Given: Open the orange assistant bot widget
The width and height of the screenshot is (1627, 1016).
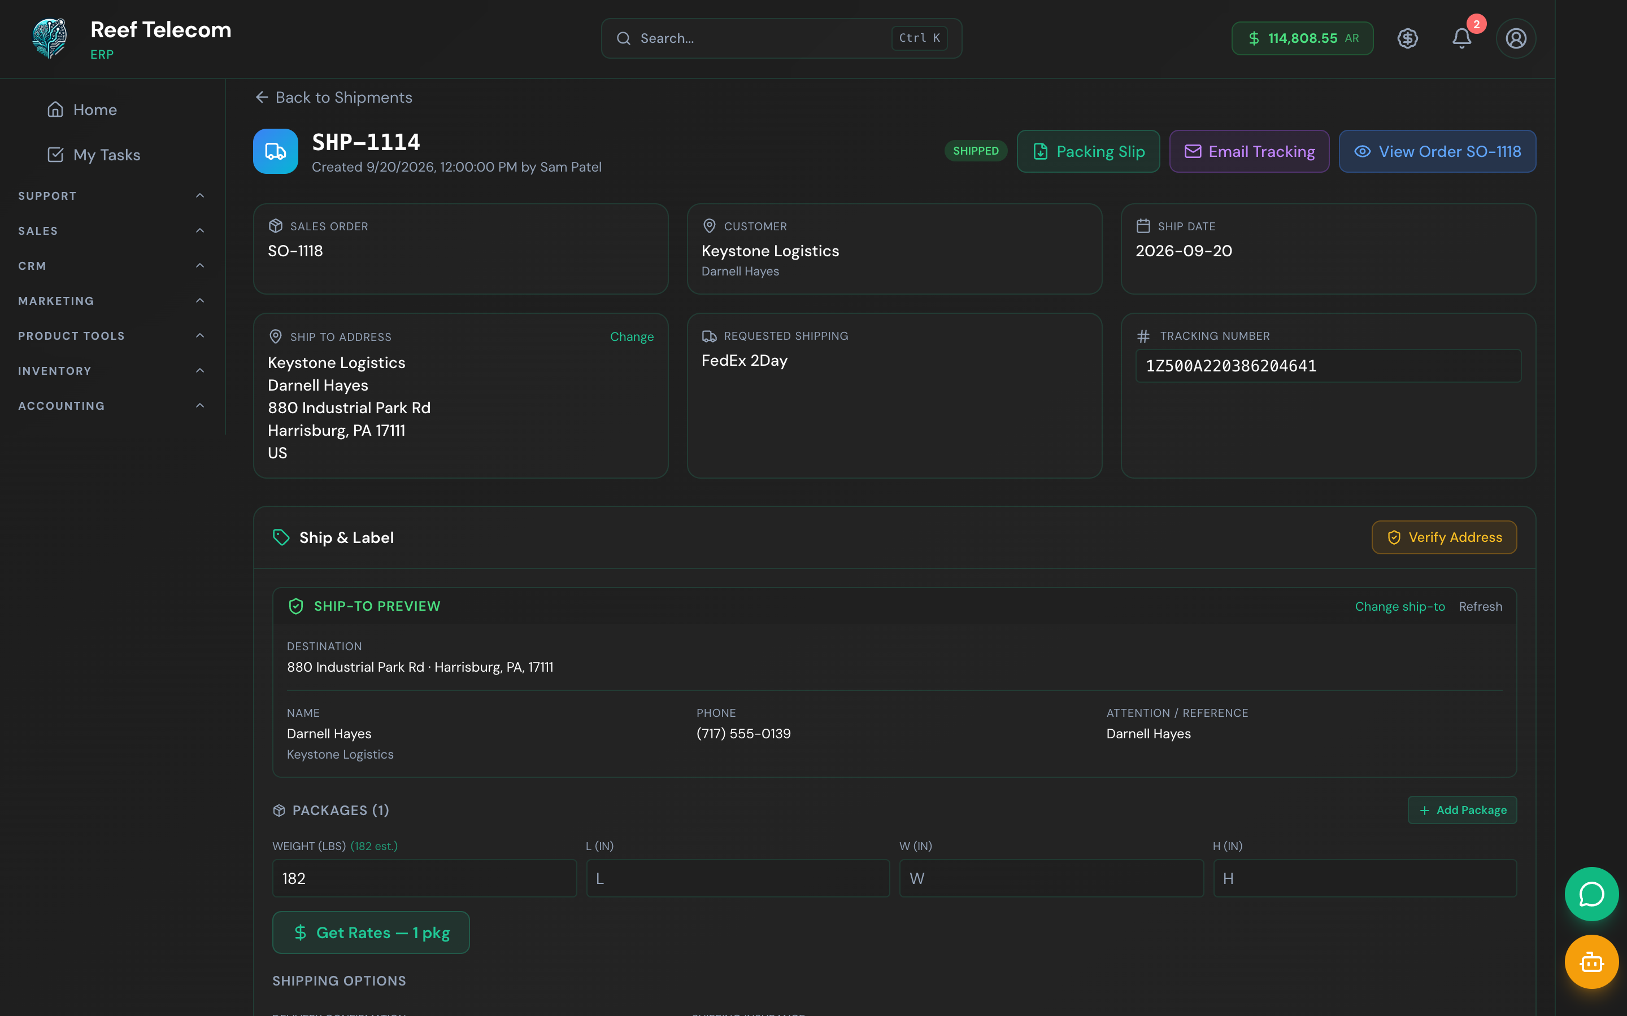Looking at the screenshot, I should (1591, 962).
